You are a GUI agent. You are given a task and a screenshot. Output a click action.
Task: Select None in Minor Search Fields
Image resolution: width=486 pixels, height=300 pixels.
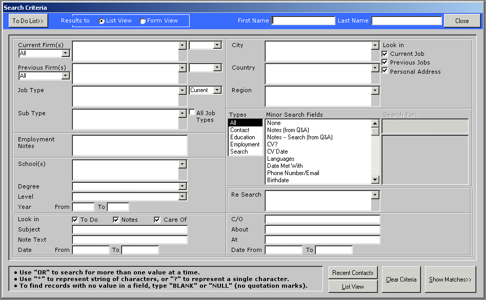click(319, 123)
